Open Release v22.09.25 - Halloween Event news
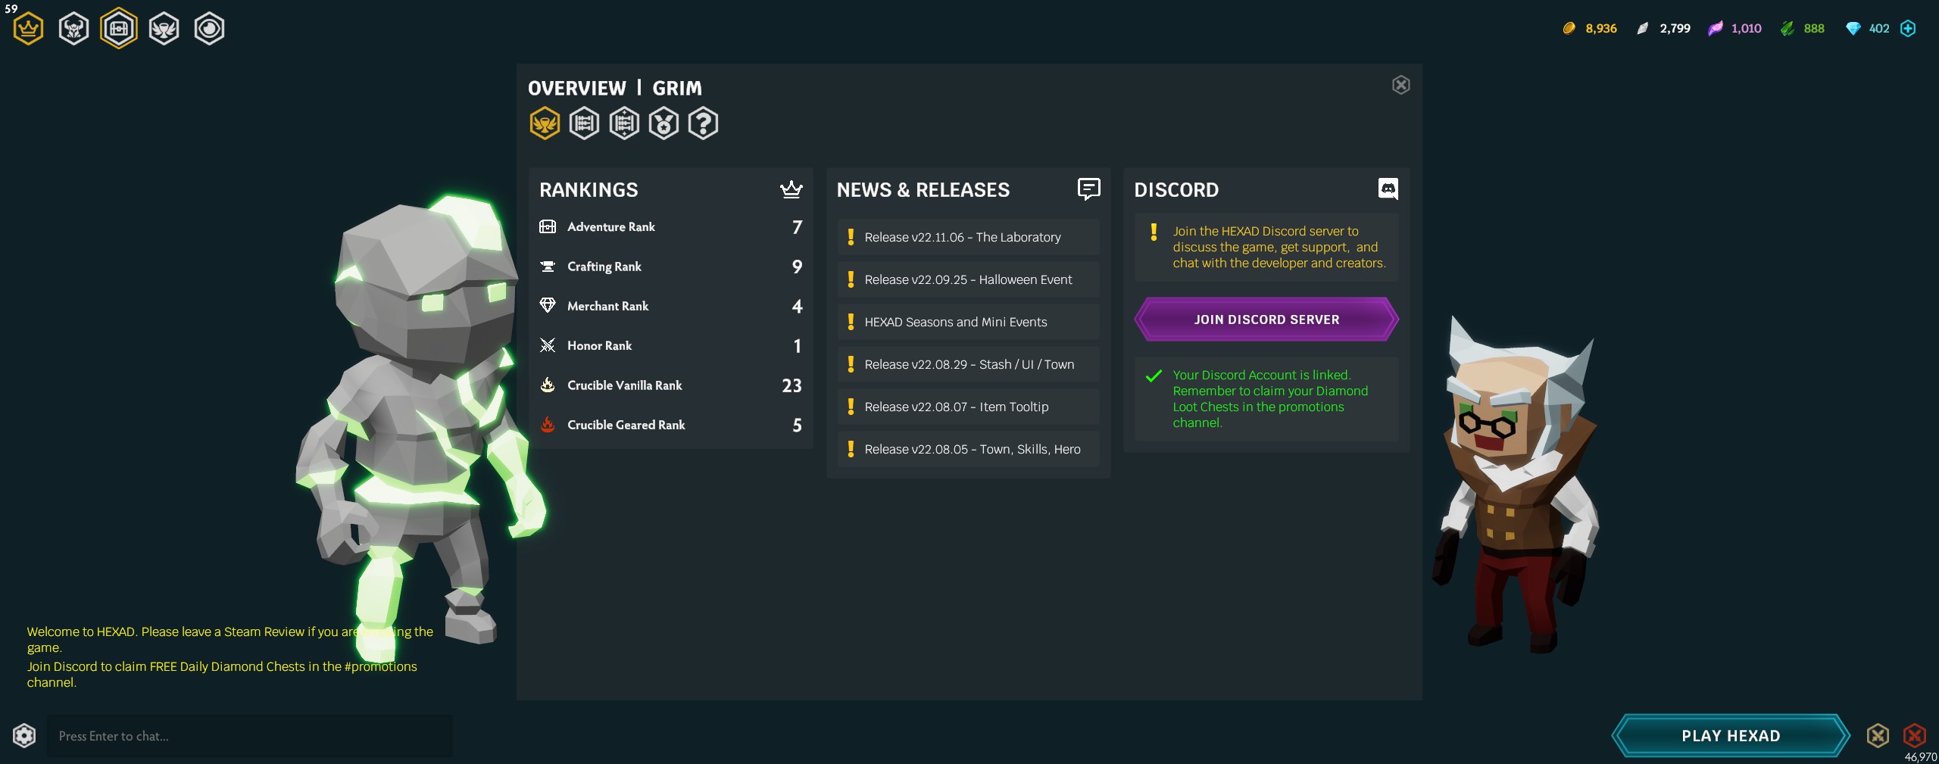 968,279
